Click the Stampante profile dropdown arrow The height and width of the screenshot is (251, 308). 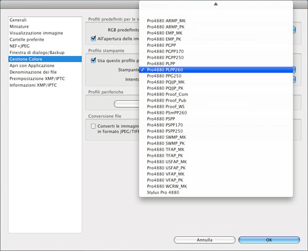pos(294,70)
